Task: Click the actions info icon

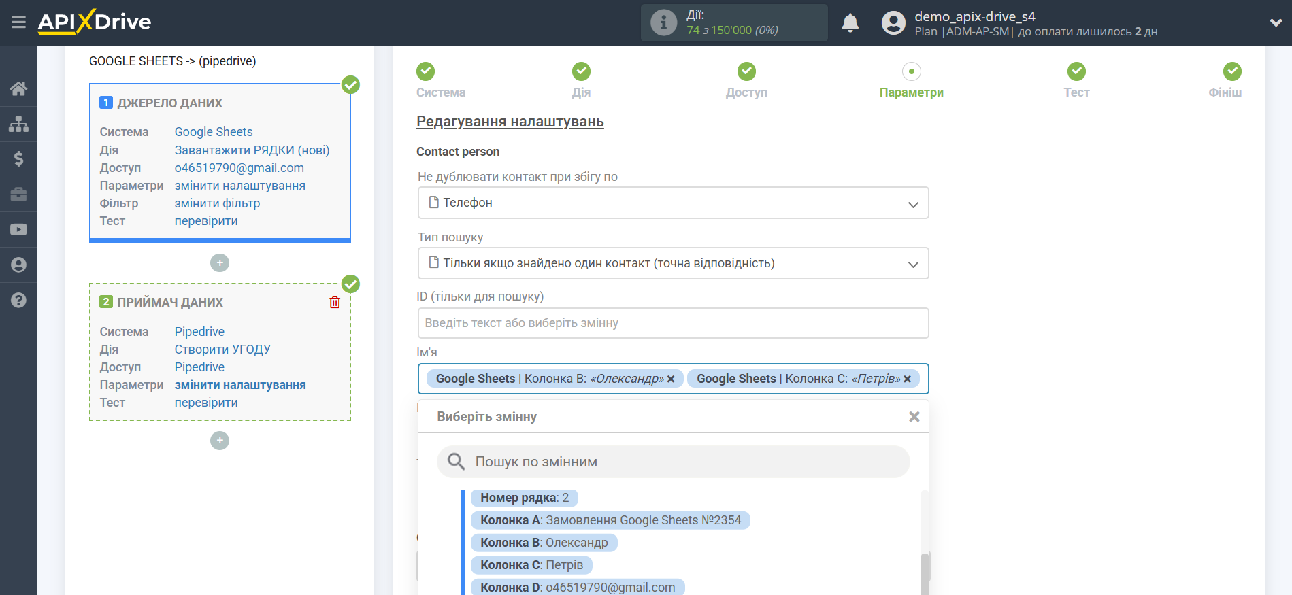Action: 663,22
